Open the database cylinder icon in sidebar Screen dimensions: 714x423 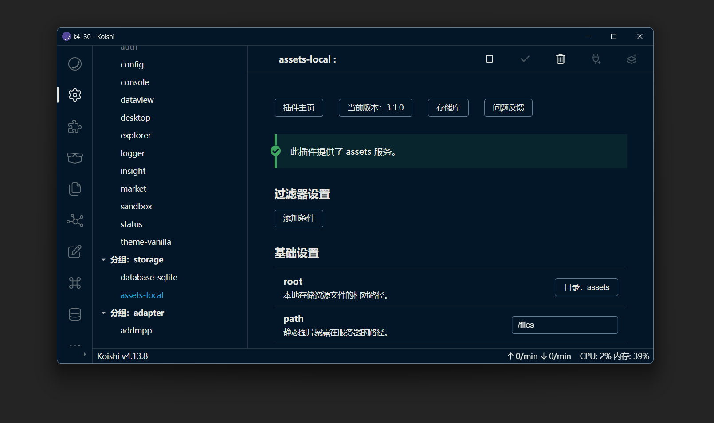75,314
